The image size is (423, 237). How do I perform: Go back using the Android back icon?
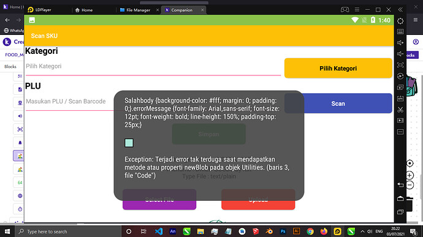400,185
